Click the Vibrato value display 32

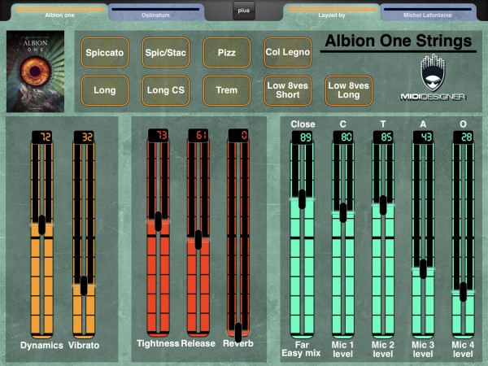click(84, 137)
